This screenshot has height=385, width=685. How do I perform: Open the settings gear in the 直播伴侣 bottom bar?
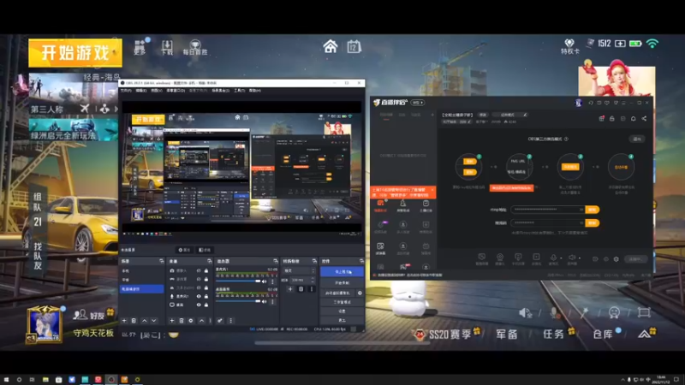(x=616, y=259)
